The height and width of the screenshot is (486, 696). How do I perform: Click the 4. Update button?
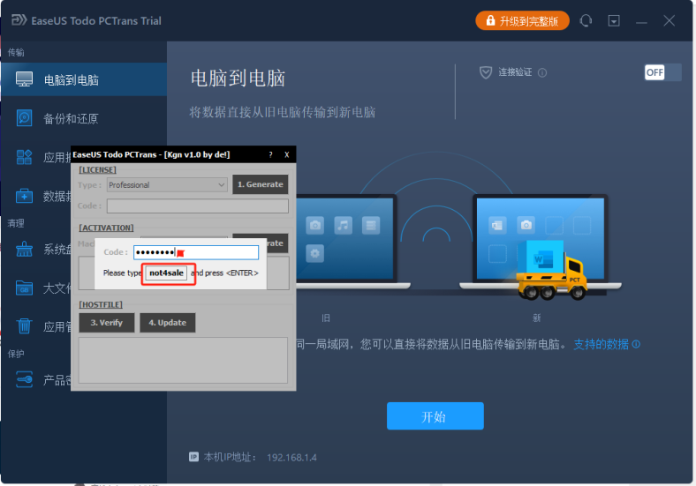pos(167,322)
